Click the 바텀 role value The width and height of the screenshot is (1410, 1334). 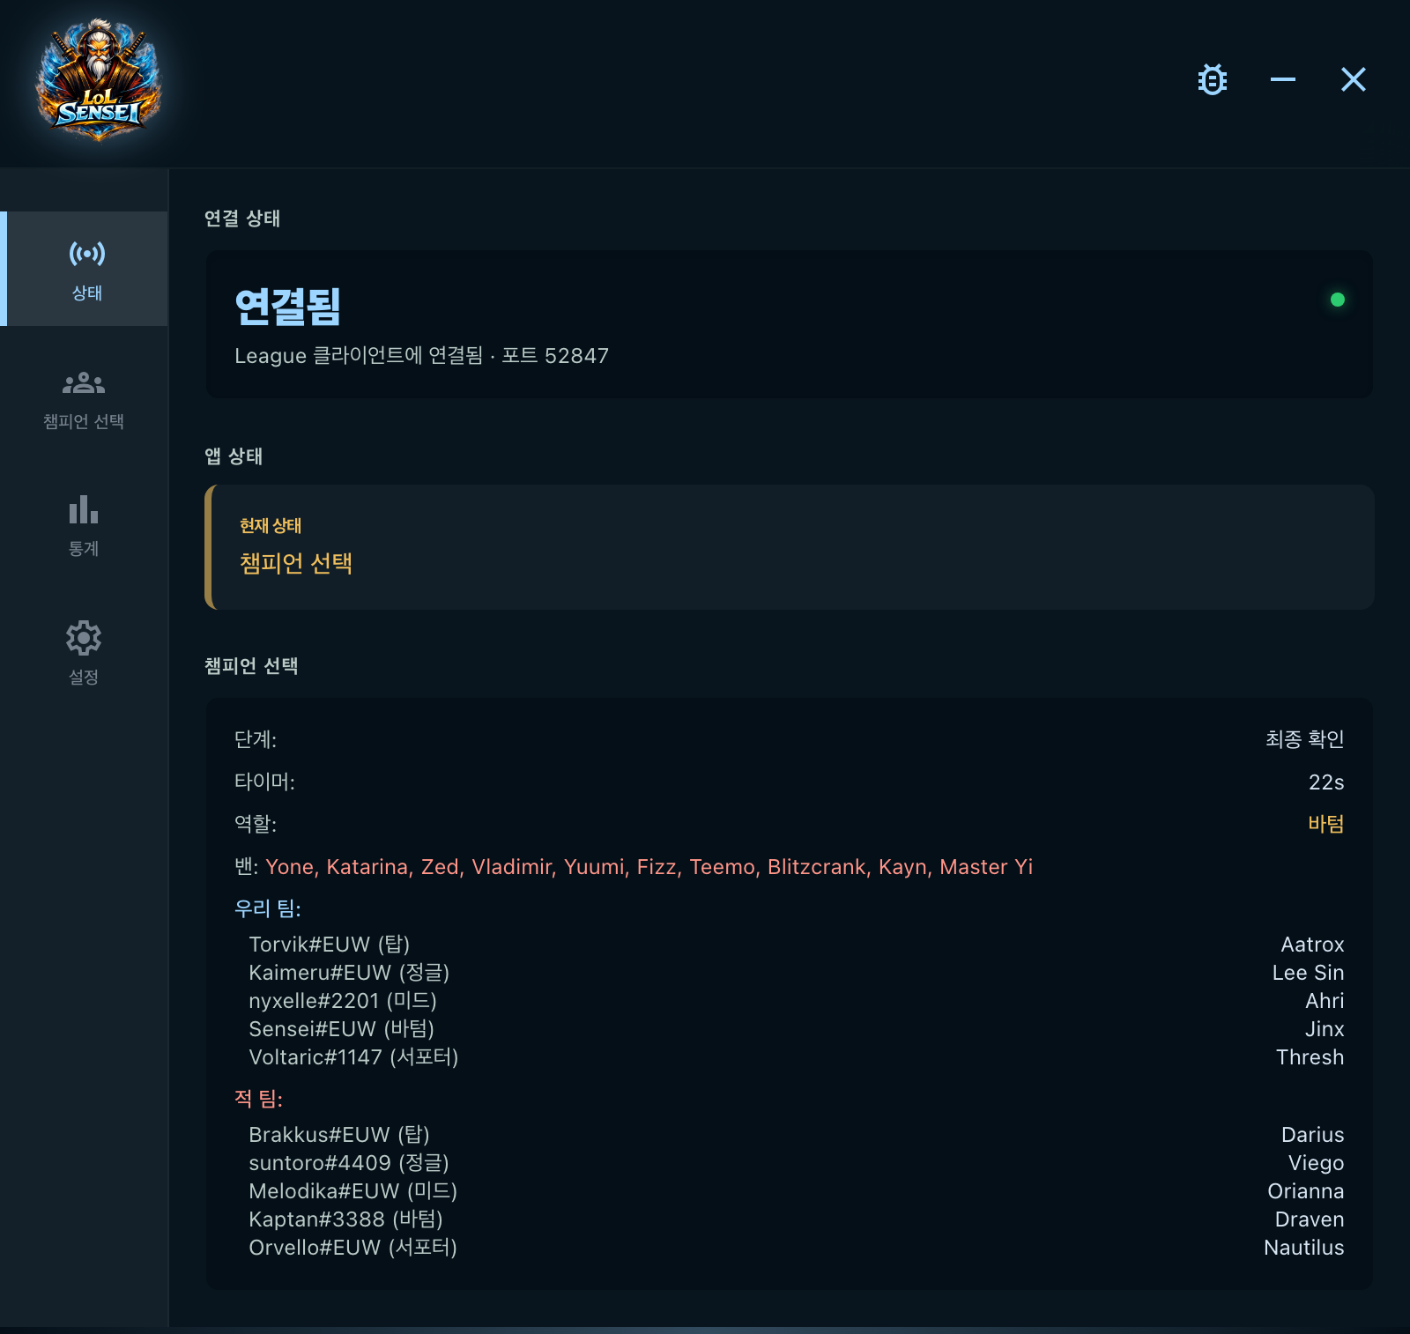point(1326,824)
